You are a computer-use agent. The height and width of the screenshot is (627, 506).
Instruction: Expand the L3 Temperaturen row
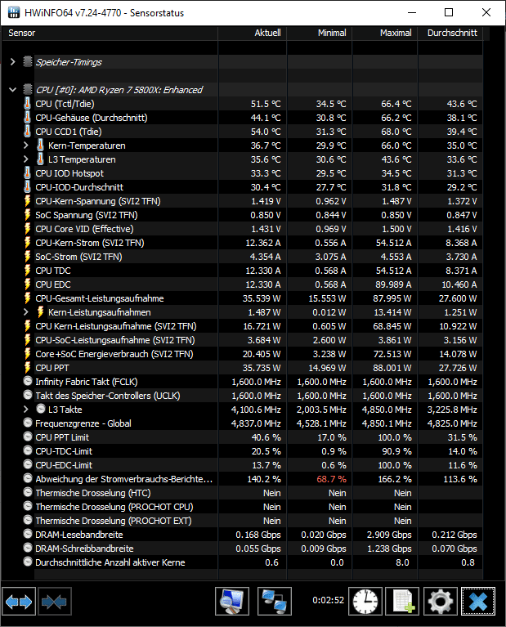coord(26,159)
